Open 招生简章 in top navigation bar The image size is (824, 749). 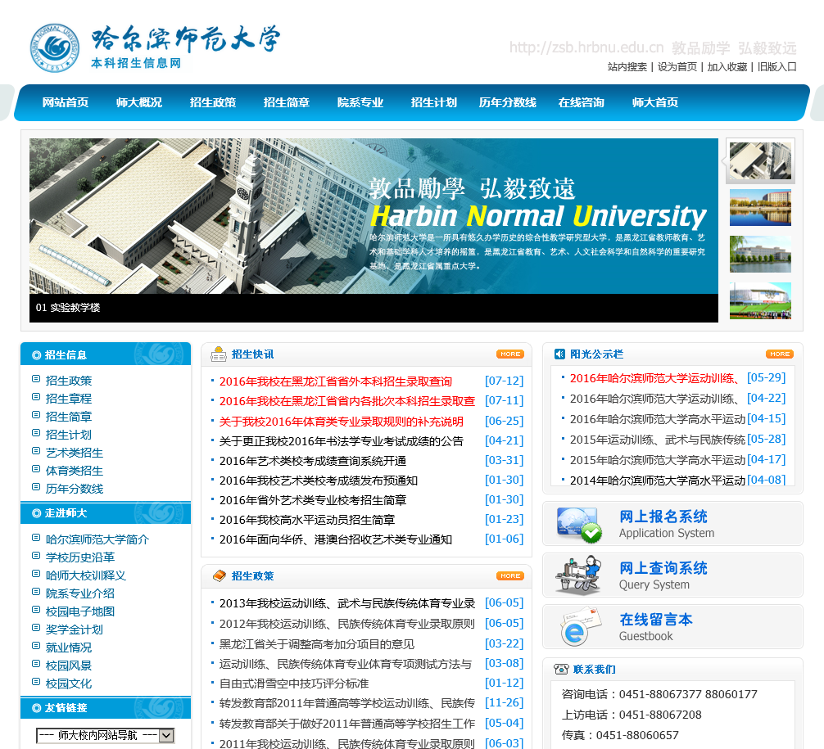(287, 102)
